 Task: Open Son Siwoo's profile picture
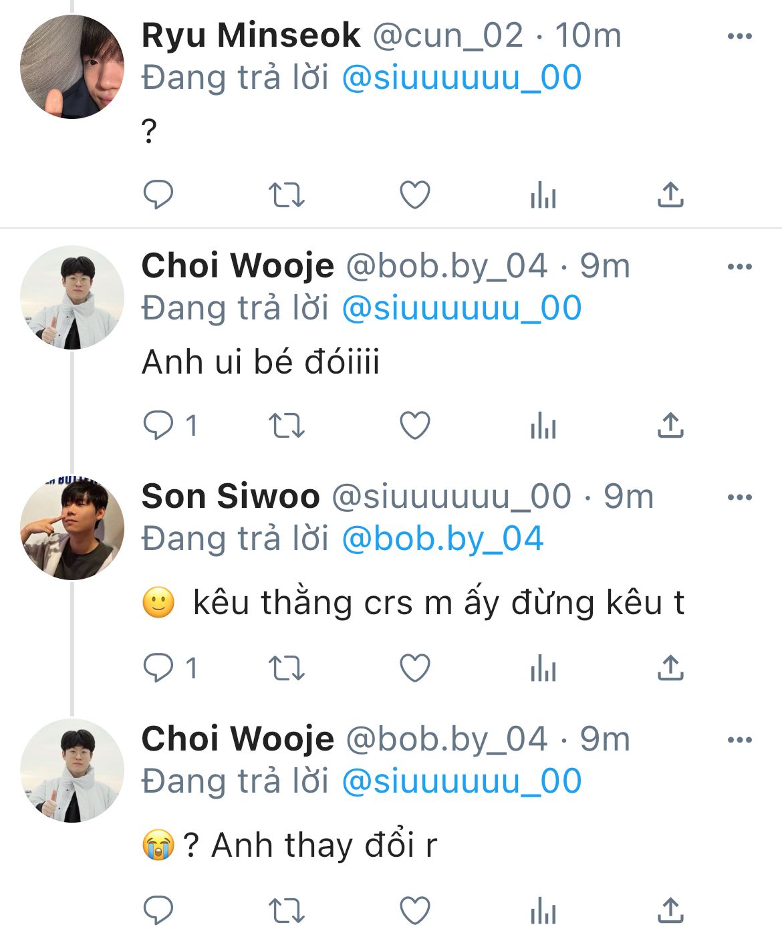(x=72, y=528)
